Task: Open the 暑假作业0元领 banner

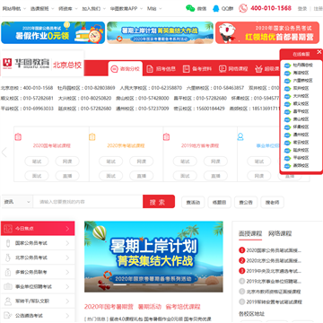Action: pos(53,32)
